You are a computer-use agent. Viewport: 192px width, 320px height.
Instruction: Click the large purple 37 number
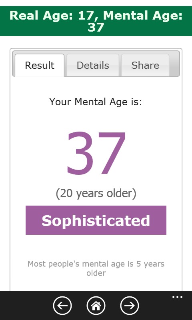coord(96,153)
